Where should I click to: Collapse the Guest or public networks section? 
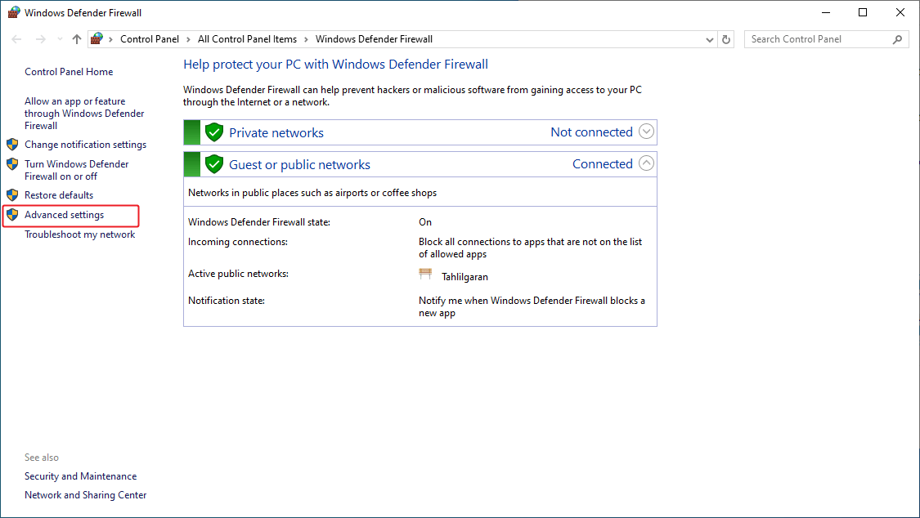point(646,163)
